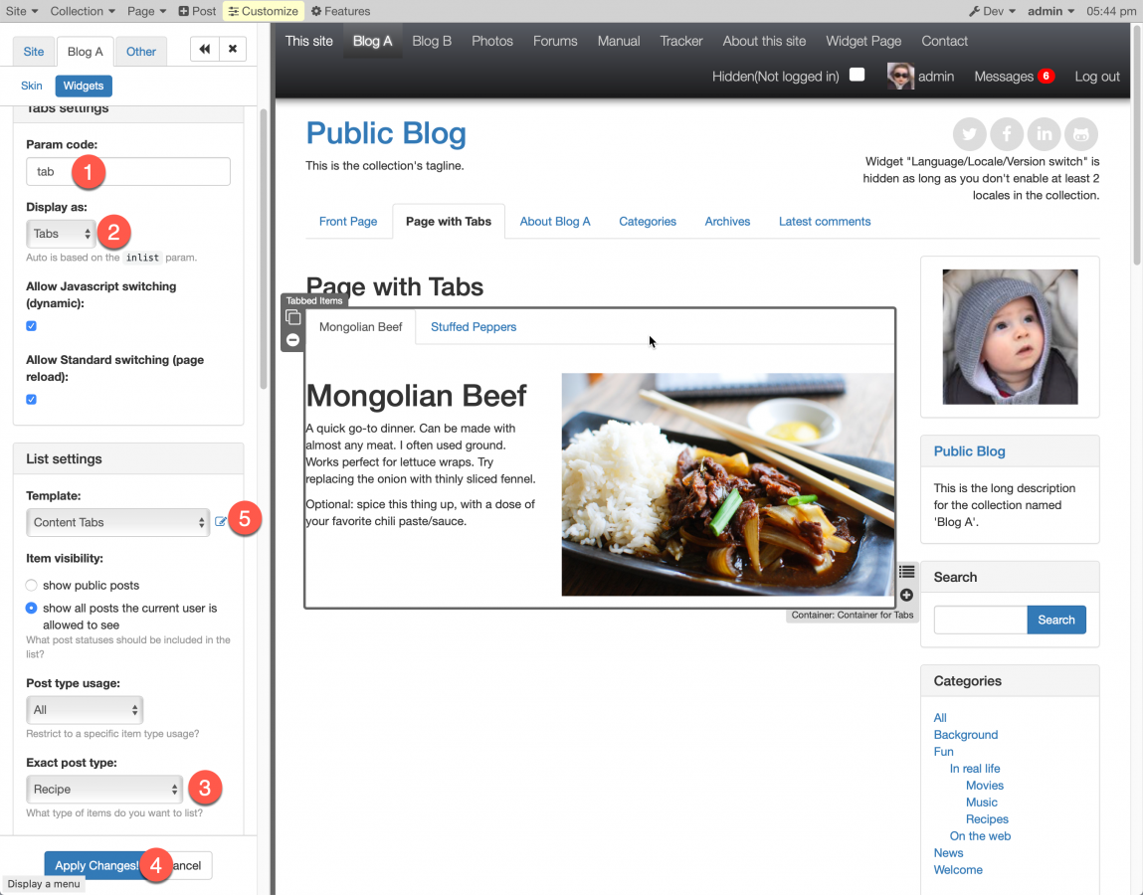Switch to the Stuffed Peppers tab
This screenshot has height=895, width=1143.
pyautogui.click(x=474, y=326)
